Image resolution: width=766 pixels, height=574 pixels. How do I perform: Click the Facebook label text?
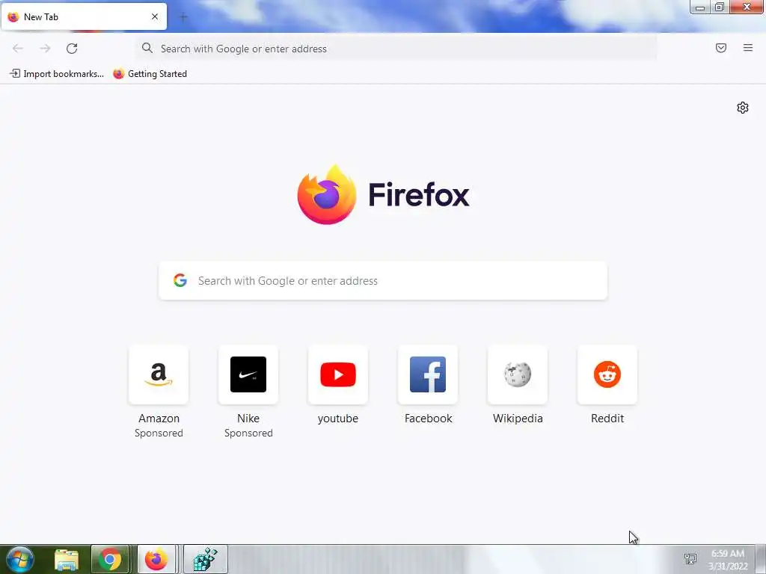[x=429, y=419]
